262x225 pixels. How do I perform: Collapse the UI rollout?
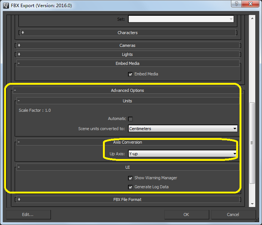click(128, 167)
